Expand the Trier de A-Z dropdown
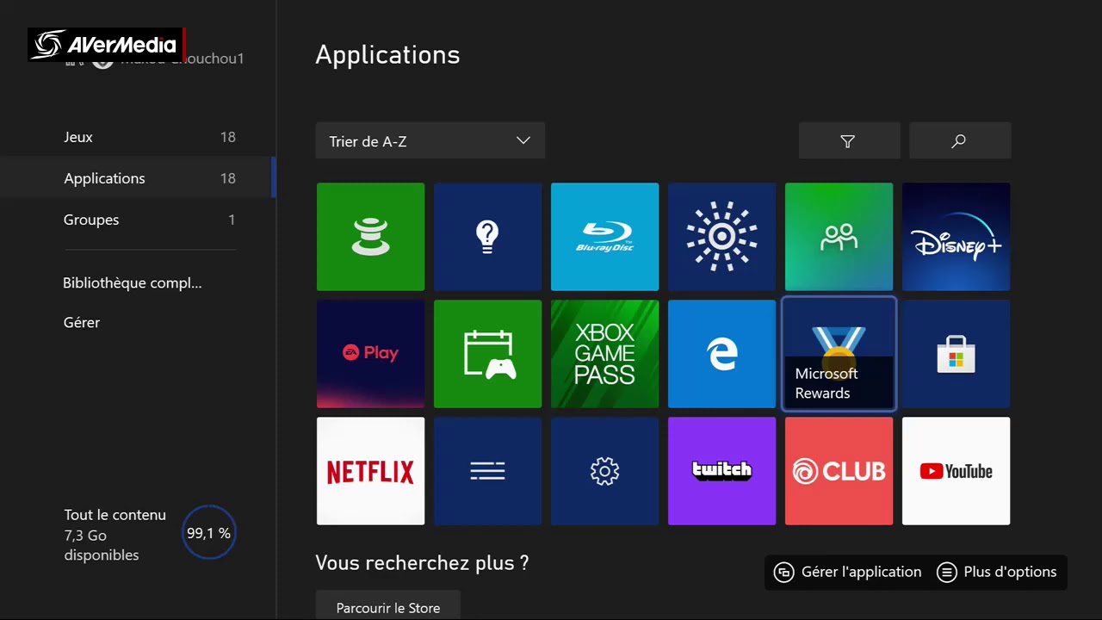 430,140
